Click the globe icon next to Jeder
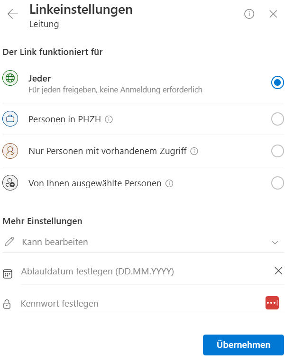This screenshot has width=294, height=363. pos(10,79)
